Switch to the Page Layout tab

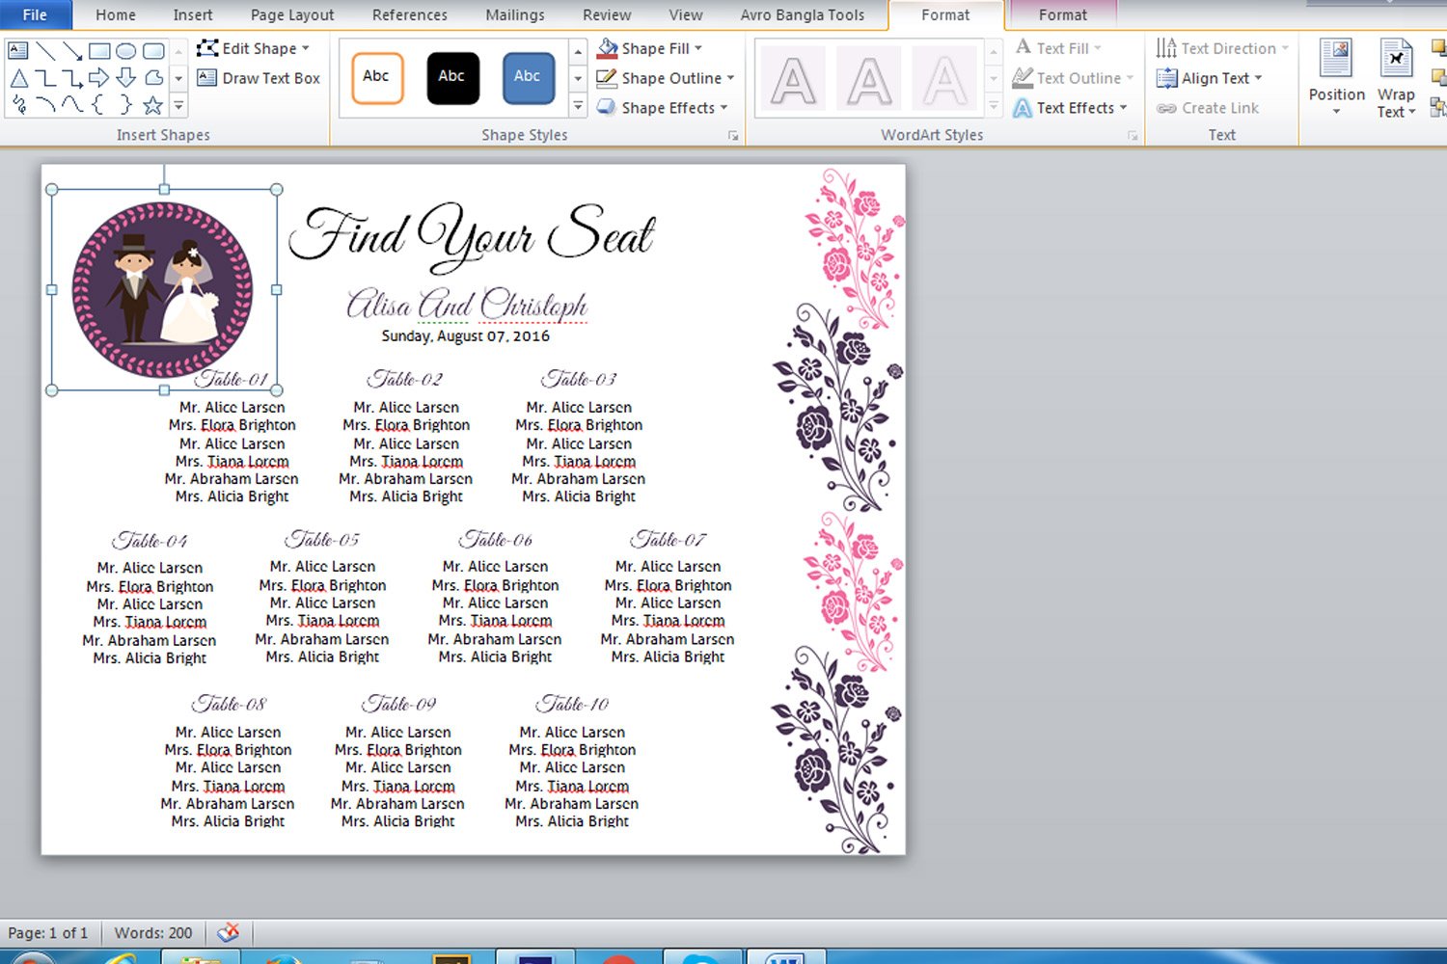click(x=291, y=15)
